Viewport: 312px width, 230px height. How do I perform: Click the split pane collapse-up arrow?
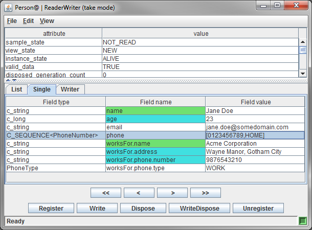pyautogui.click(x=8, y=81)
